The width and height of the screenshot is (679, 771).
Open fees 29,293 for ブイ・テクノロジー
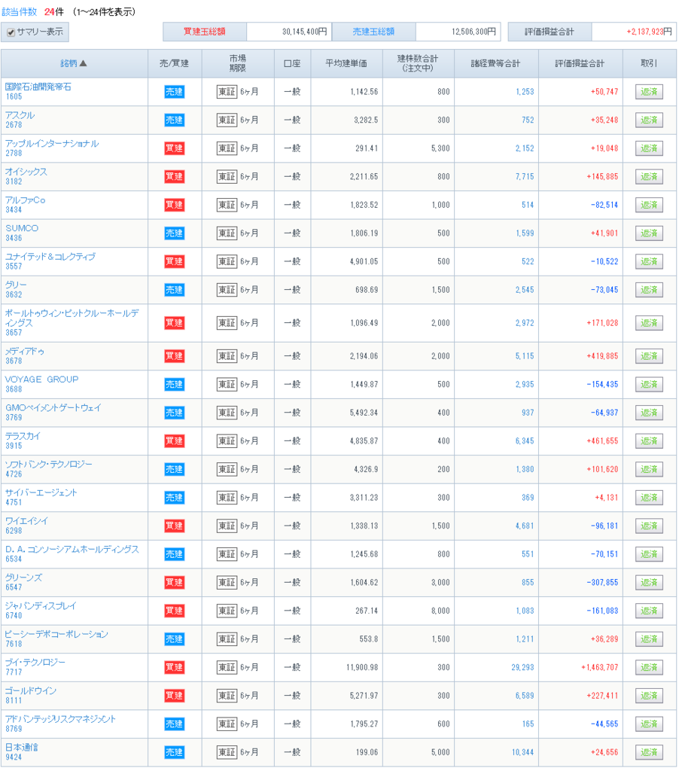(x=522, y=667)
